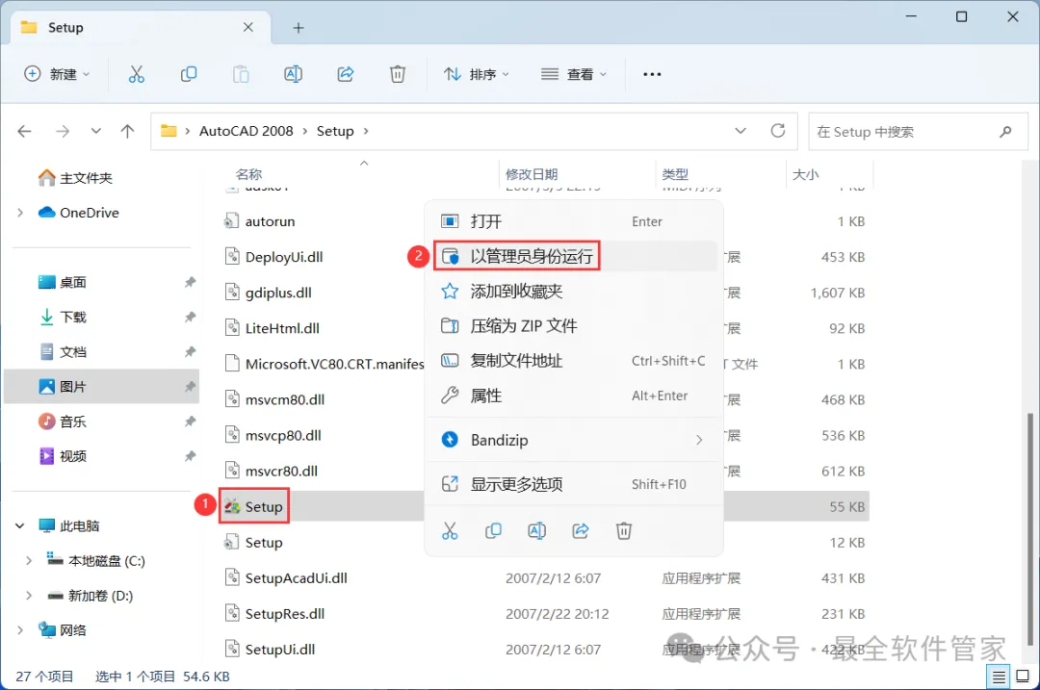Image resolution: width=1040 pixels, height=690 pixels.
Task: Sort by 修改日期 column header
Action: (532, 174)
